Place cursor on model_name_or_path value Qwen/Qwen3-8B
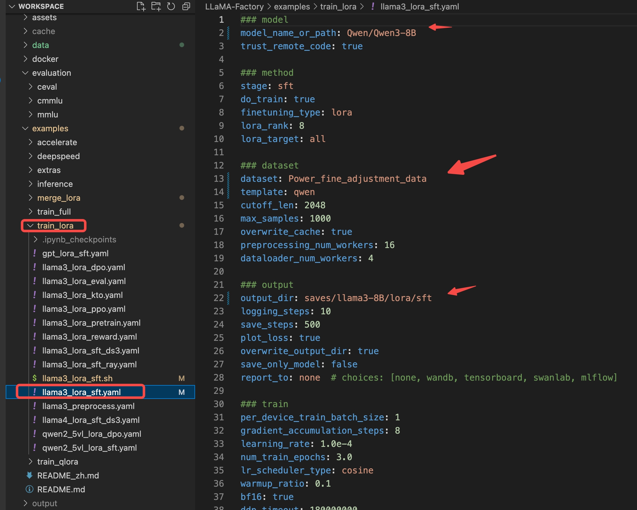This screenshot has height=510, width=637. (381, 33)
